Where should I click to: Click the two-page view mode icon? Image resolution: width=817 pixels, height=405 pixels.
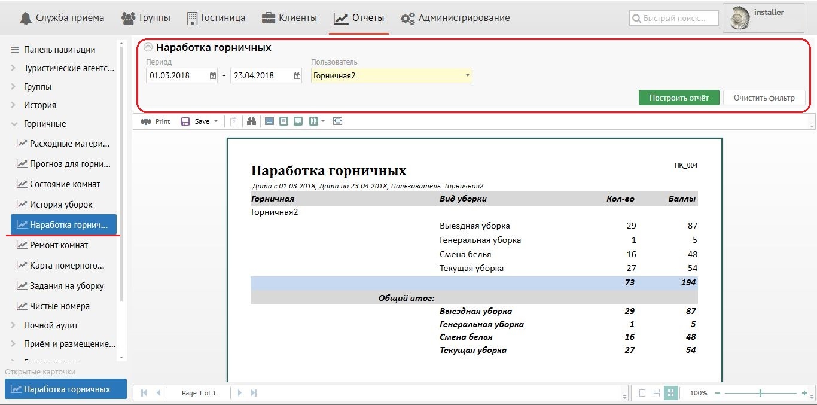point(298,121)
